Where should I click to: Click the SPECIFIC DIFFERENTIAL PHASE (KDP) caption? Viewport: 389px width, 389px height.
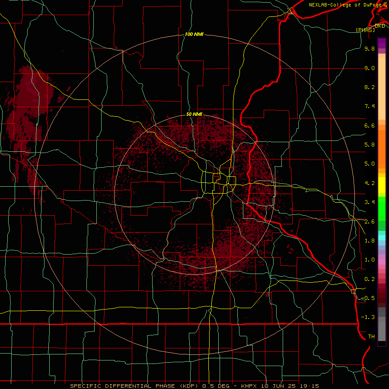click(135, 386)
